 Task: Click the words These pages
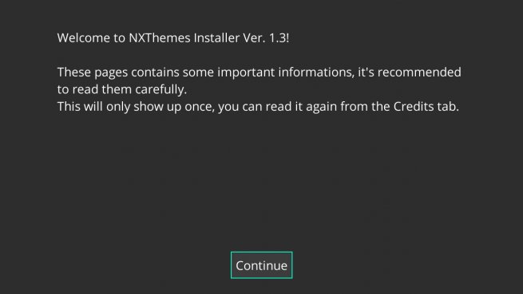click(93, 73)
